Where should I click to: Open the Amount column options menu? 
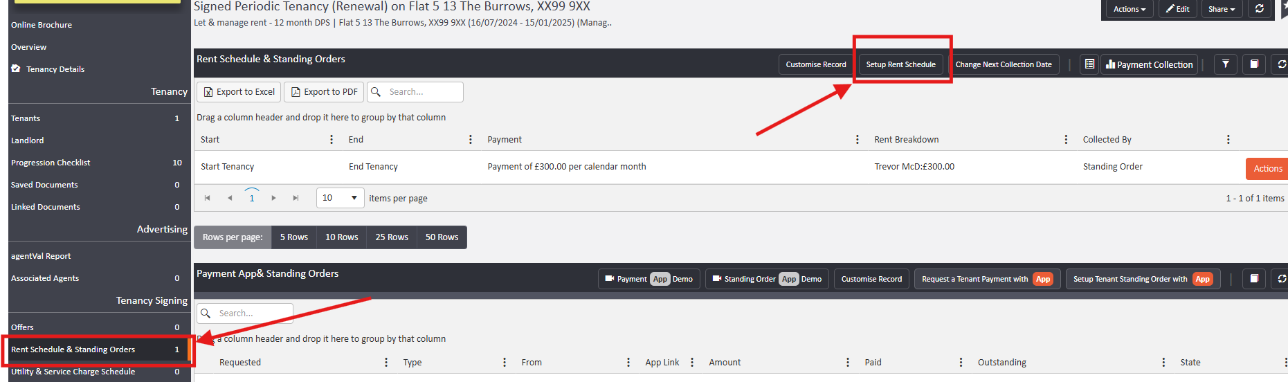[847, 363]
